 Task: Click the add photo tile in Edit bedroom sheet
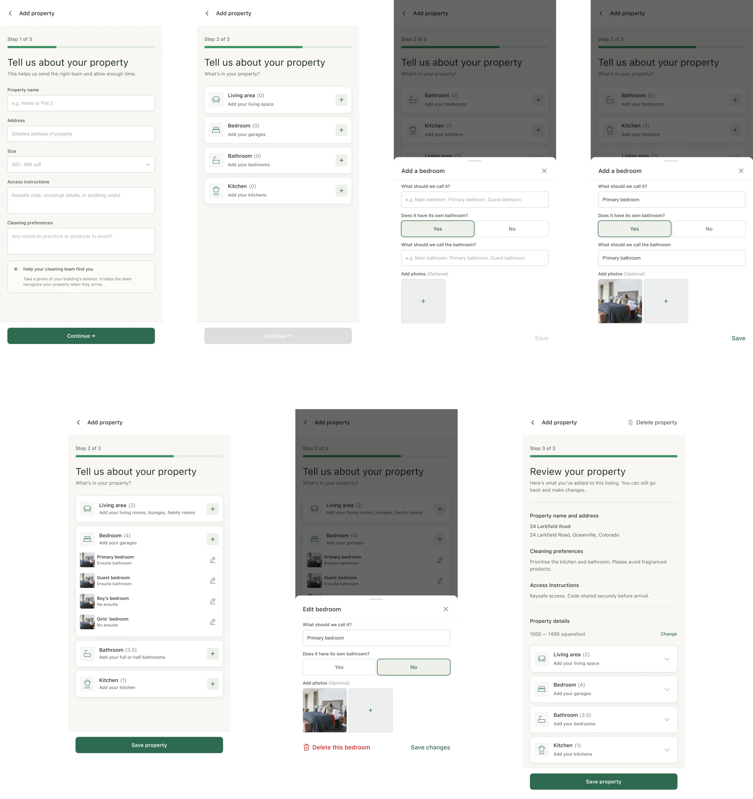click(x=371, y=710)
